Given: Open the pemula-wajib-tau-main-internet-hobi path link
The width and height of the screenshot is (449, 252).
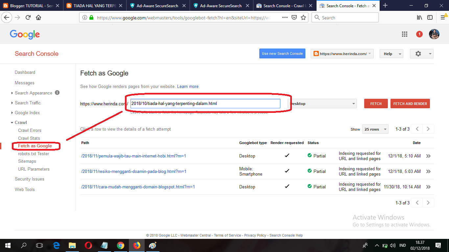Looking at the screenshot, I should click(x=133, y=156).
